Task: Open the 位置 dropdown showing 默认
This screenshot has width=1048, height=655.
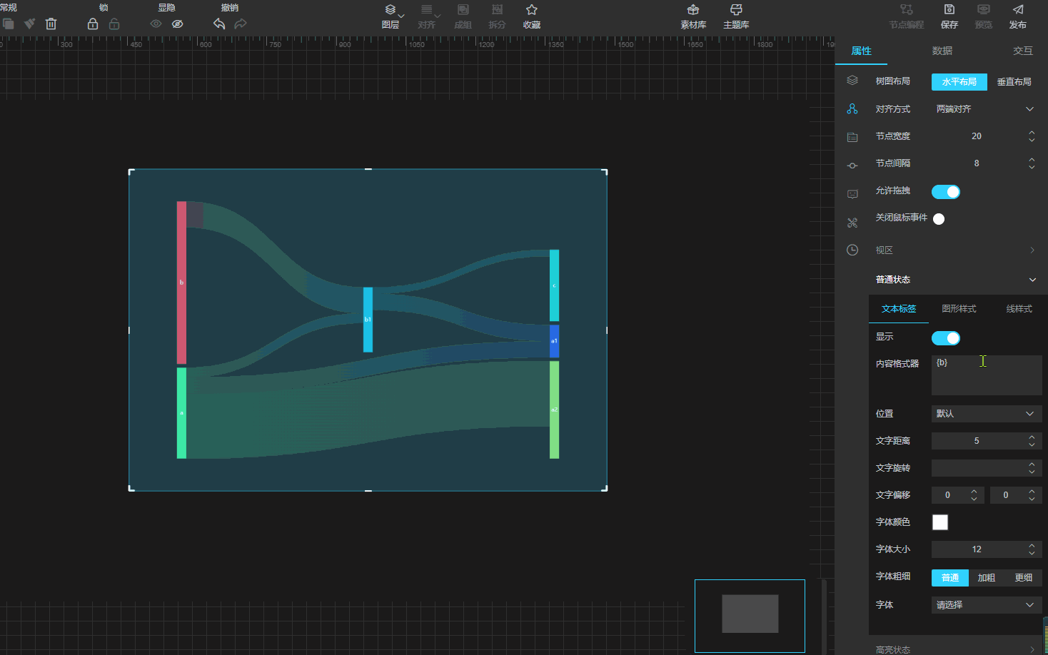Action: 987,414
